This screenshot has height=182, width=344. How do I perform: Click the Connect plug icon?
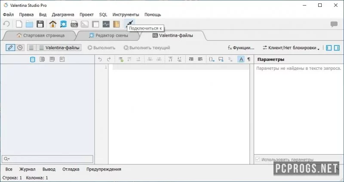coord(130,23)
